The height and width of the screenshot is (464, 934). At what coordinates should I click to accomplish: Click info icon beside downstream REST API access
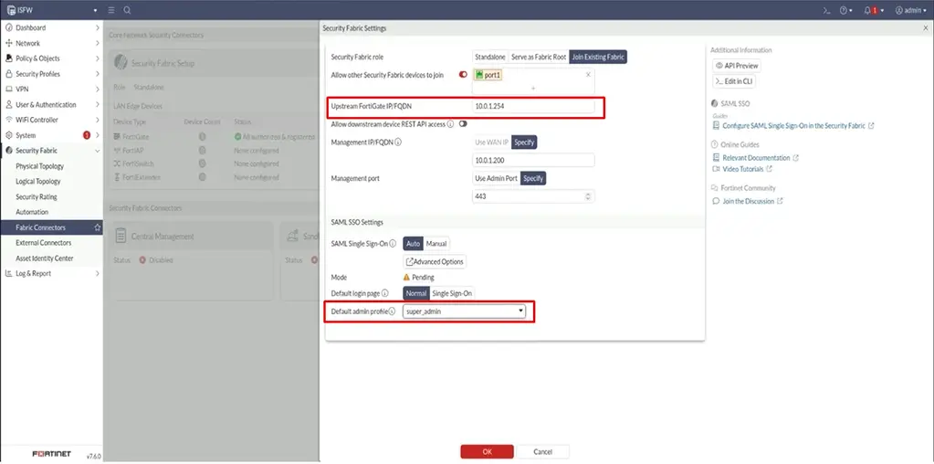pyautogui.click(x=450, y=124)
